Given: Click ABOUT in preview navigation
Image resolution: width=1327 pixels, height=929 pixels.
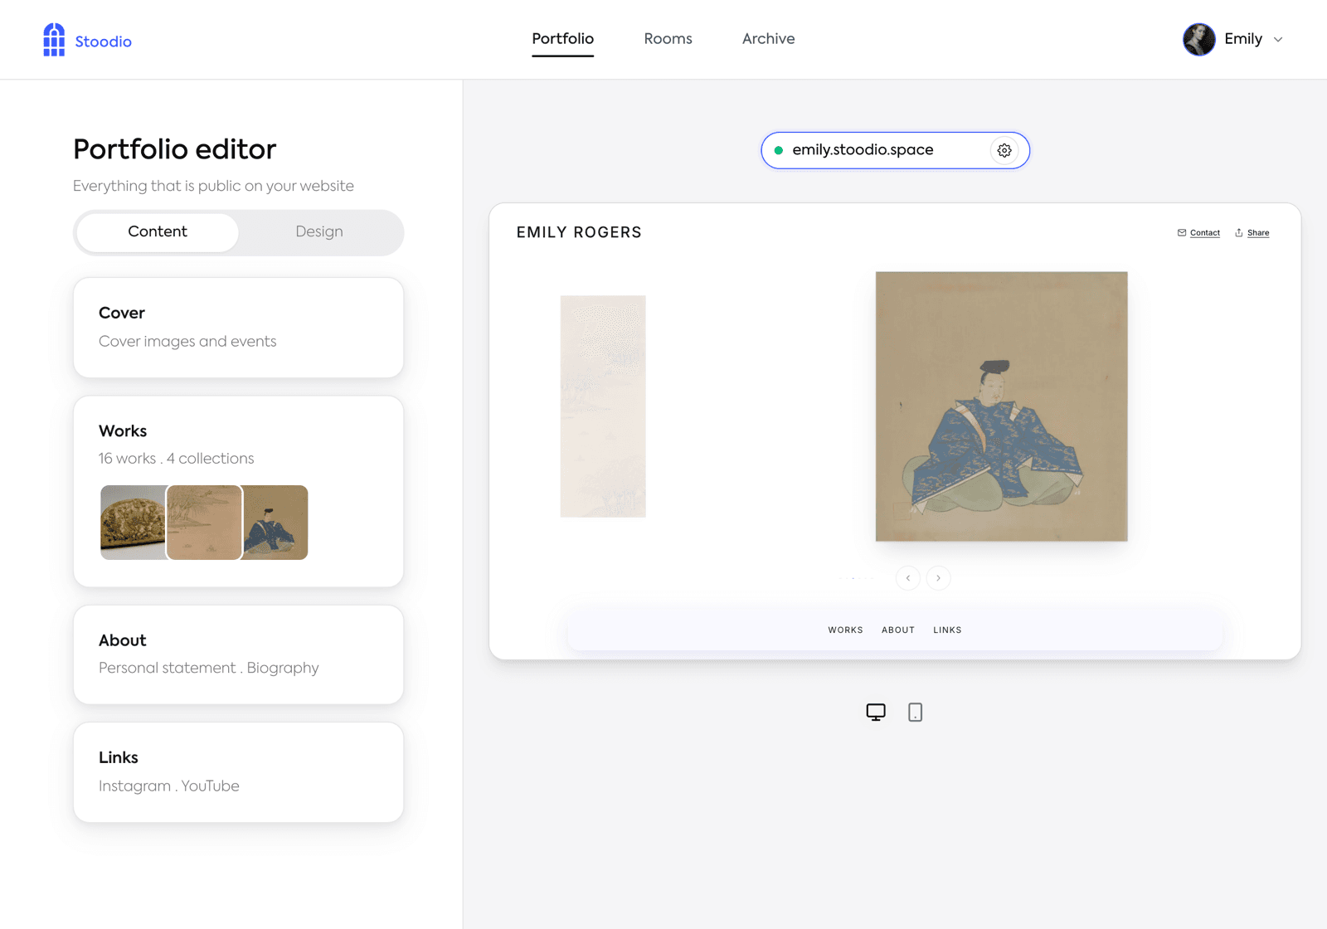Looking at the screenshot, I should (x=898, y=630).
